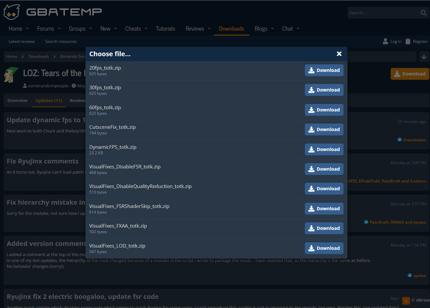This screenshot has width=430, height=308.
Task: Expand the Blogs dropdown arrow
Action: pyautogui.click(x=273, y=29)
